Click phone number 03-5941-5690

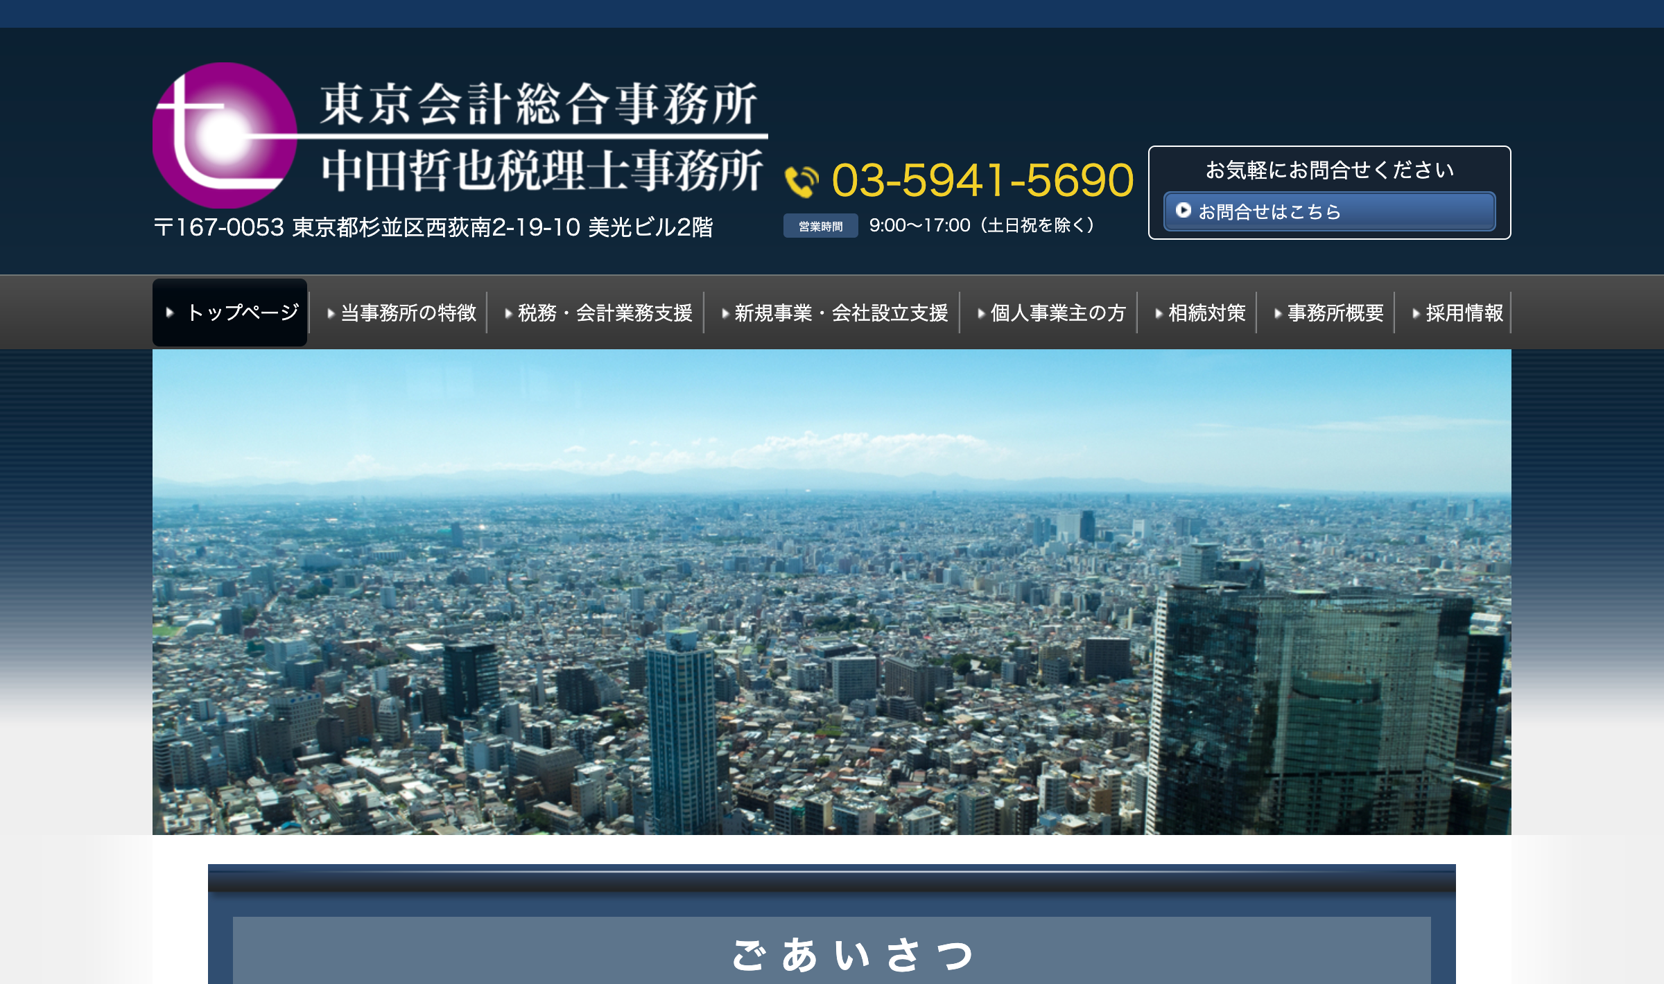[x=982, y=180]
